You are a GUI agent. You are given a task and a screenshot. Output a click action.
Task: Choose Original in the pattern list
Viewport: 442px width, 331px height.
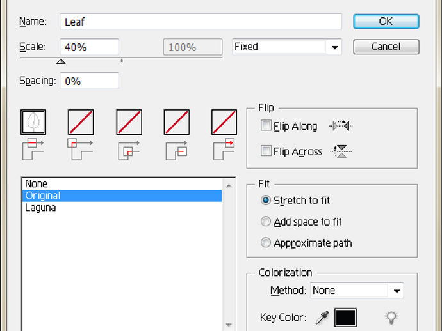pyautogui.click(x=122, y=196)
